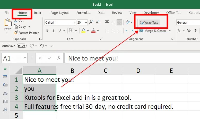This screenshot has height=119, width=200.
Task: Click the formula bar cancel X
Action: tap(40, 58)
